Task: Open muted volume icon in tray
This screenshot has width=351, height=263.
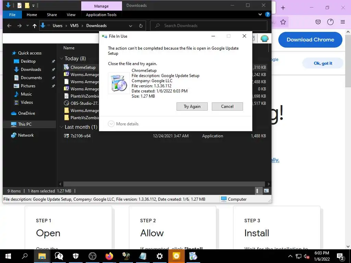Action: click(x=307, y=256)
